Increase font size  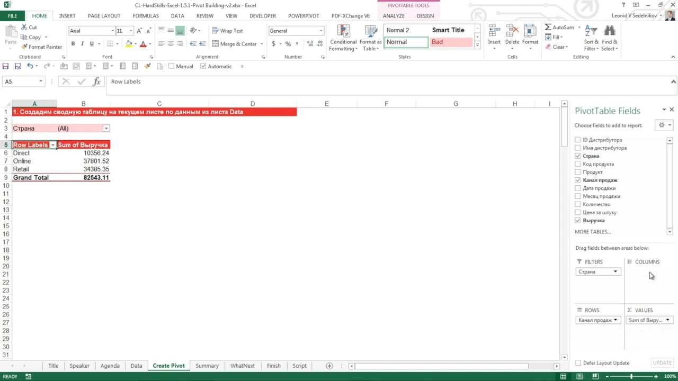point(140,31)
